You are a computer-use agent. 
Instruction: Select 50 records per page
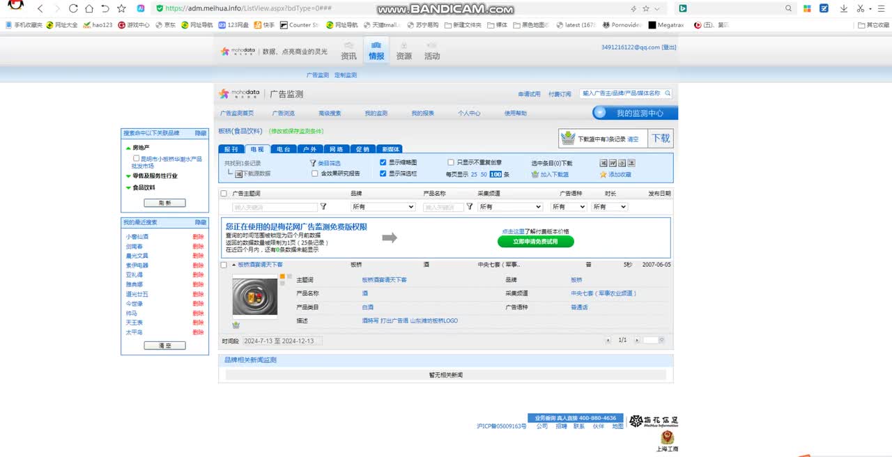coord(484,174)
